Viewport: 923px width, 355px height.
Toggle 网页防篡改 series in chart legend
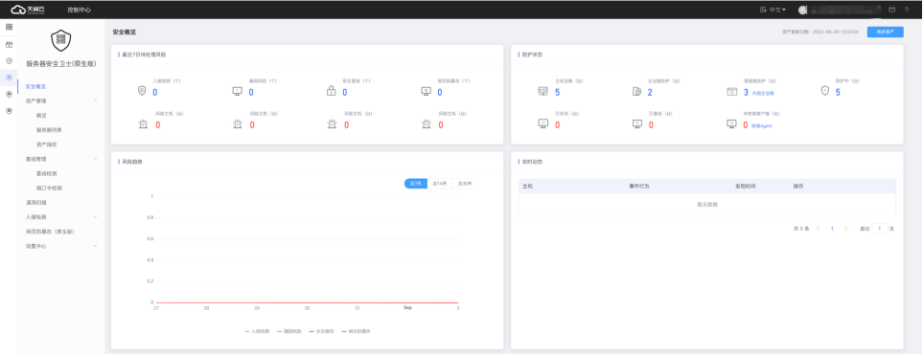point(357,331)
